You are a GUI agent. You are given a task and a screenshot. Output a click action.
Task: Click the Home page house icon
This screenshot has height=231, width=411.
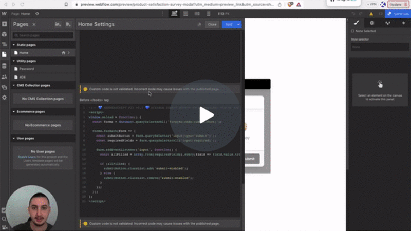tap(63, 53)
